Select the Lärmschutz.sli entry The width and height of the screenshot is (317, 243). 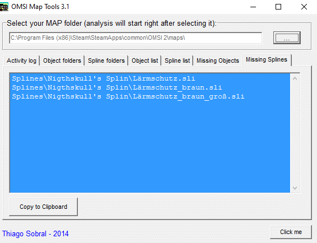pyautogui.click(x=104, y=78)
